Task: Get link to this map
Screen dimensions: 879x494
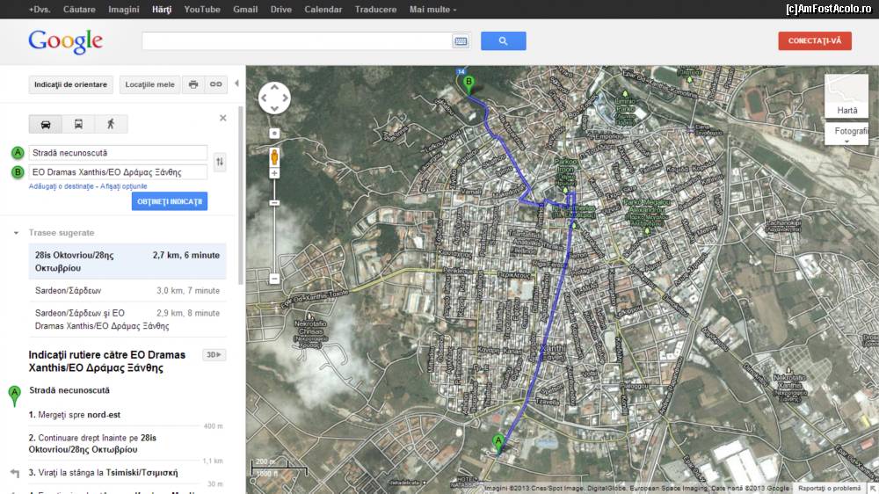Action: point(216,84)
